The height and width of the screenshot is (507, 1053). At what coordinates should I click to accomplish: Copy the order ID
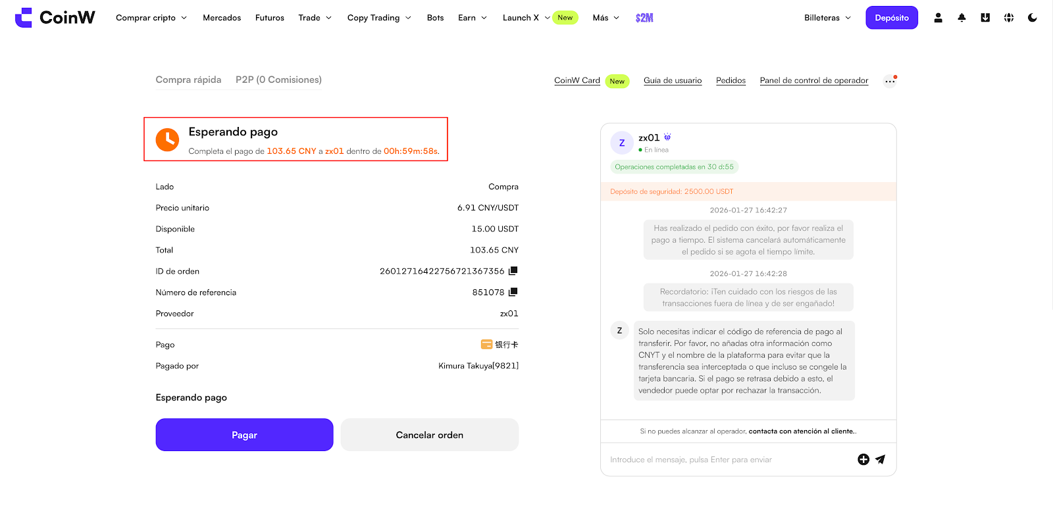pyautogui.click(x=513, y=271)
